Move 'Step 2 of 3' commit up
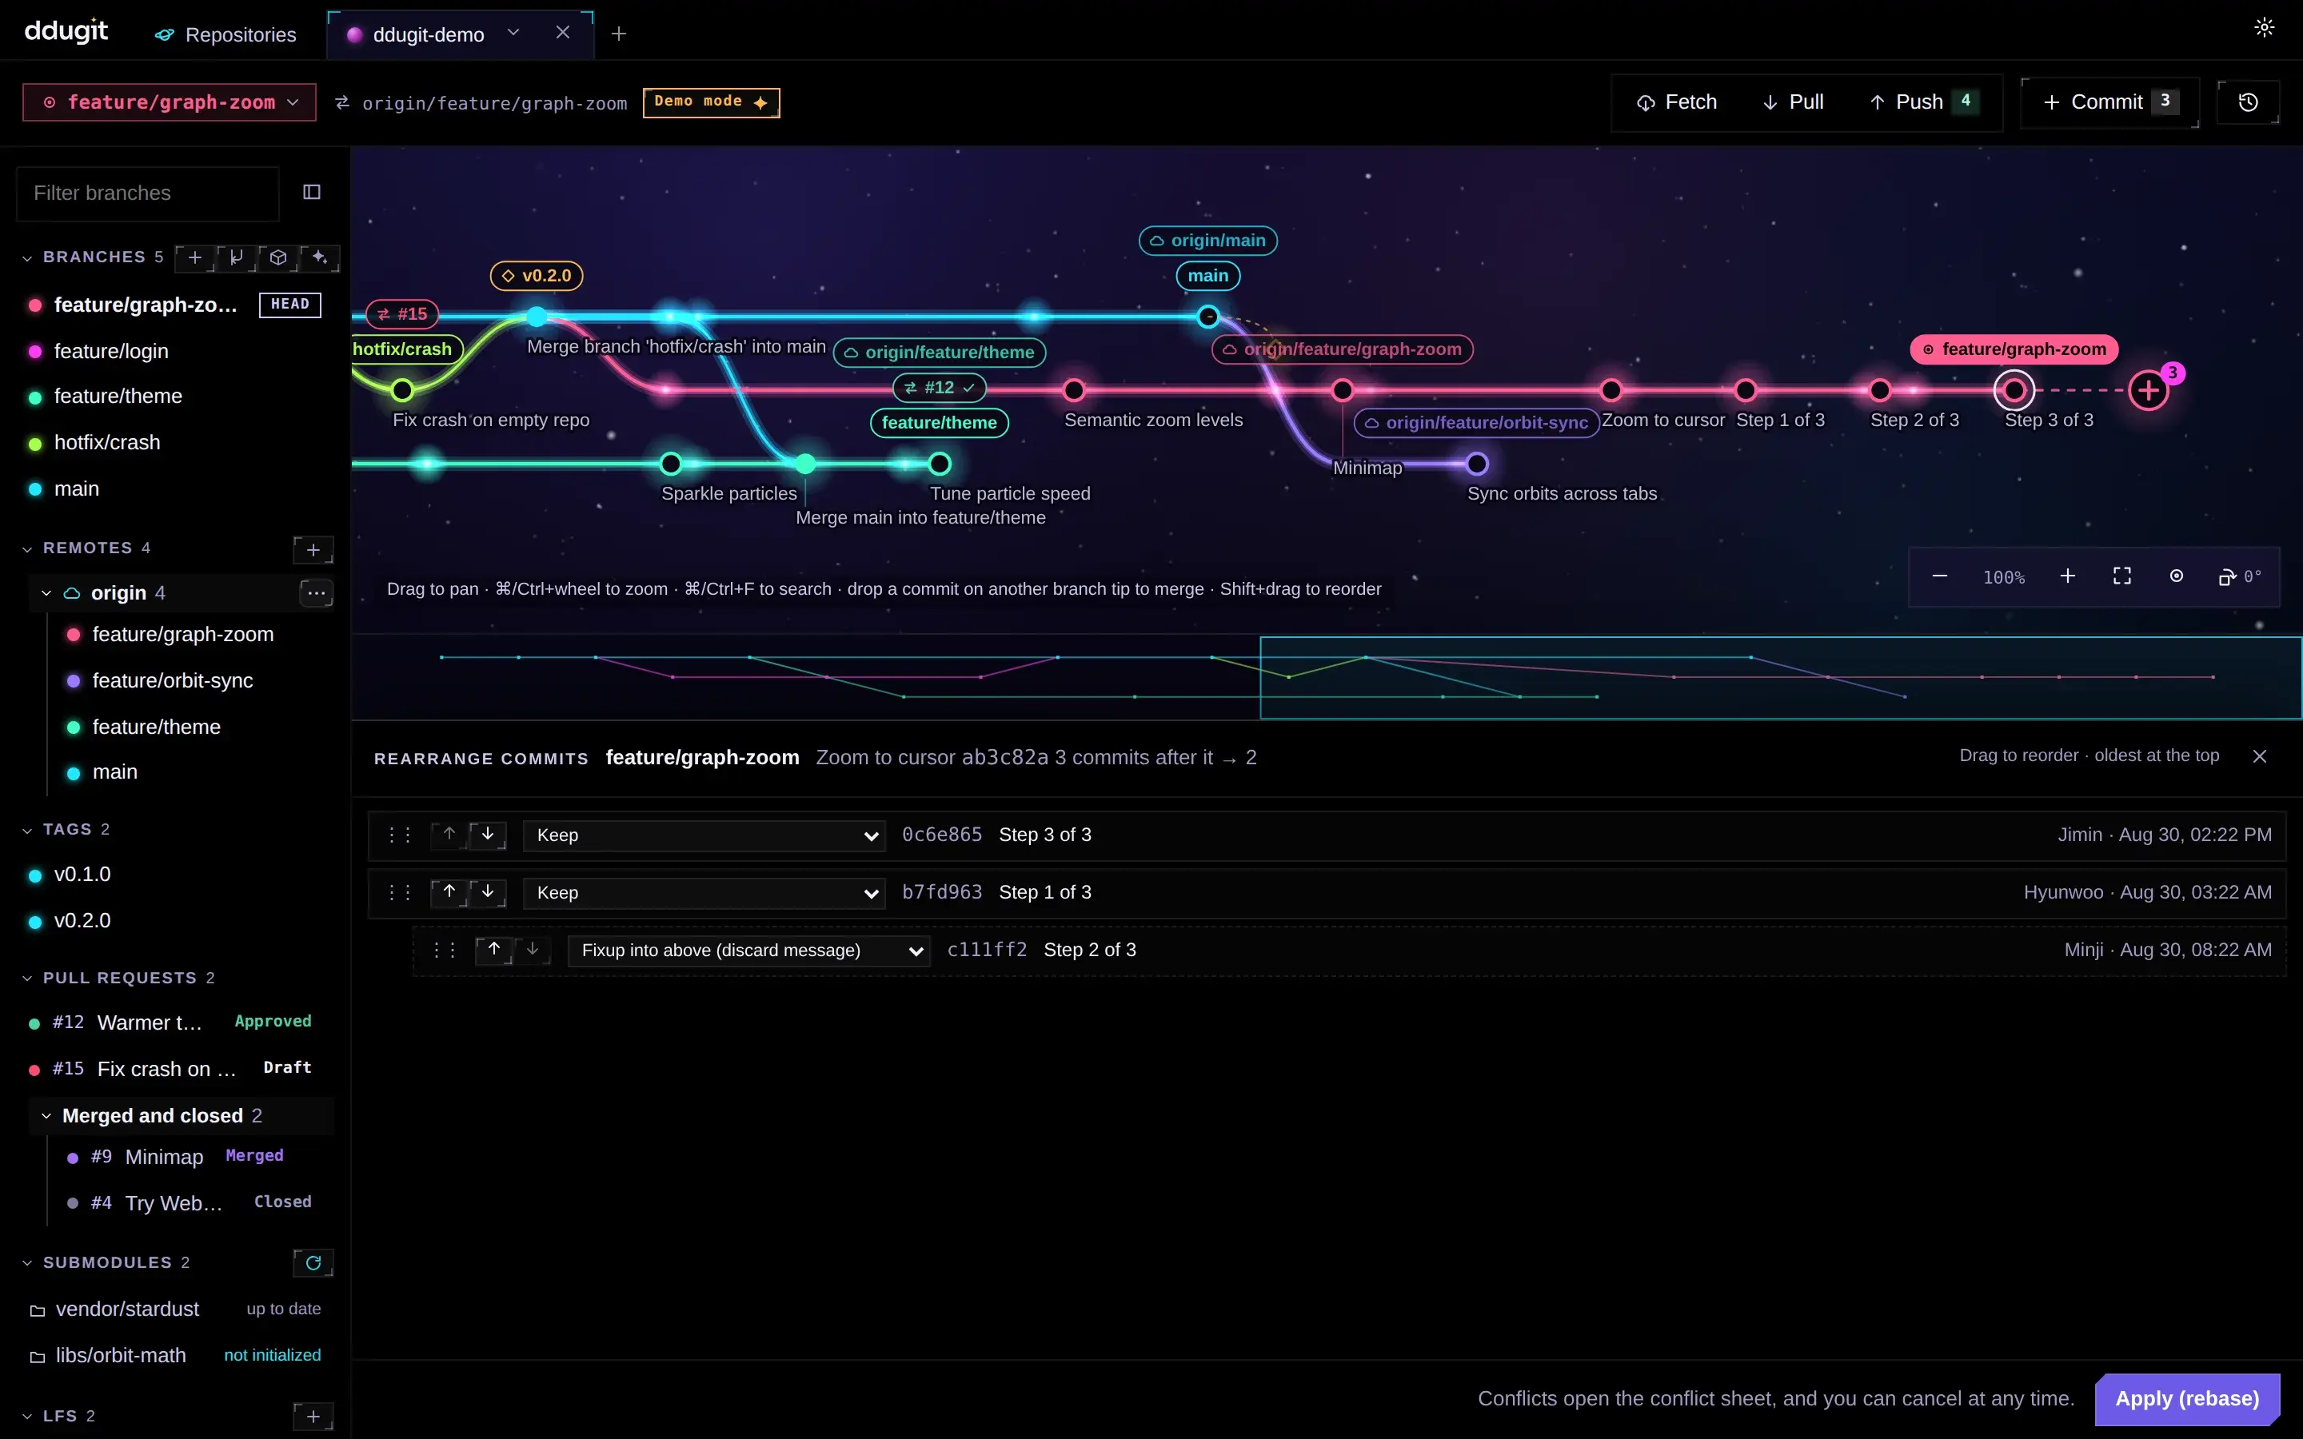The image size is (2303, 1439). coord(494,949)
